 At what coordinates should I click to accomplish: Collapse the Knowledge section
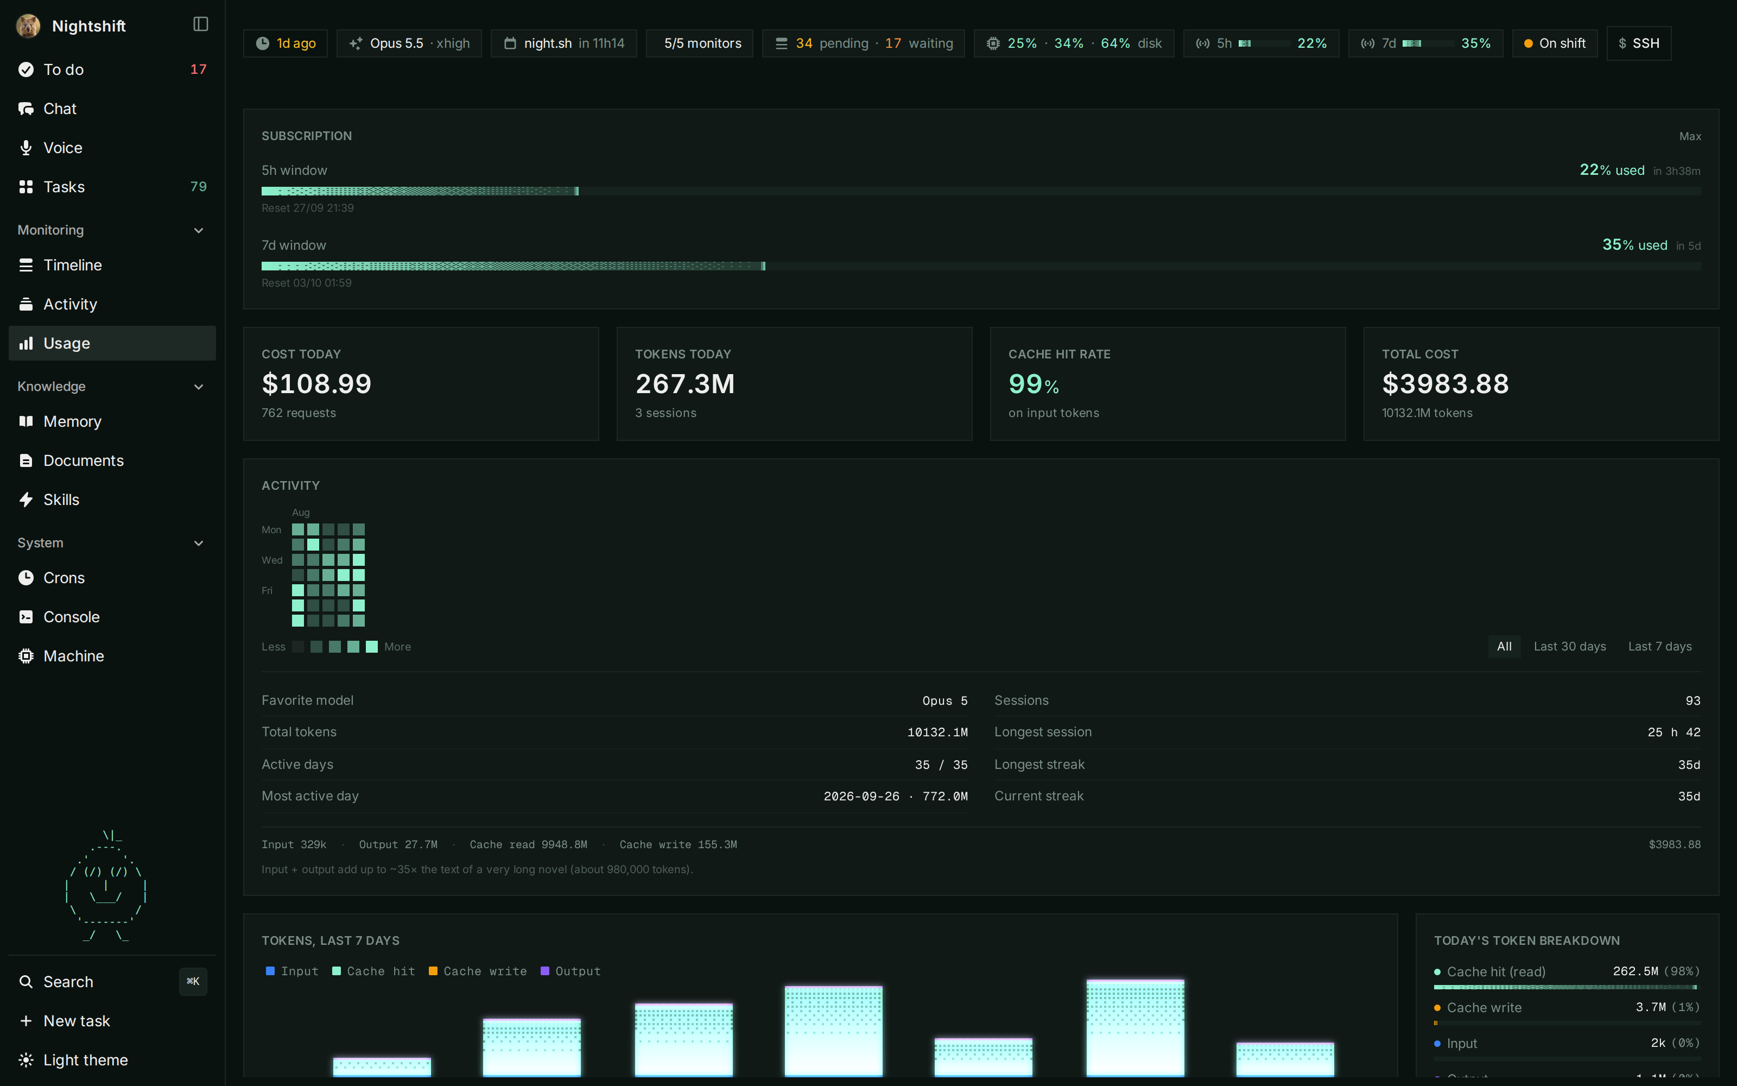pos(112,387)
